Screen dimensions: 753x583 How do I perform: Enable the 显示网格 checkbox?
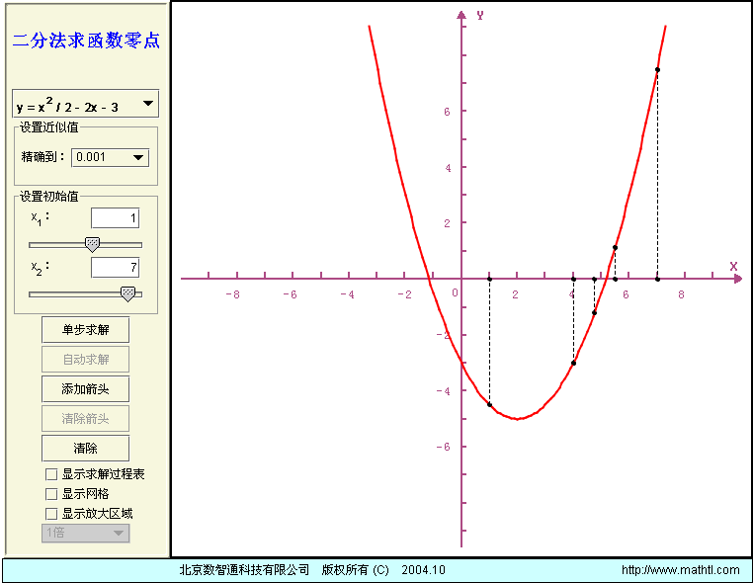(51, 494)
